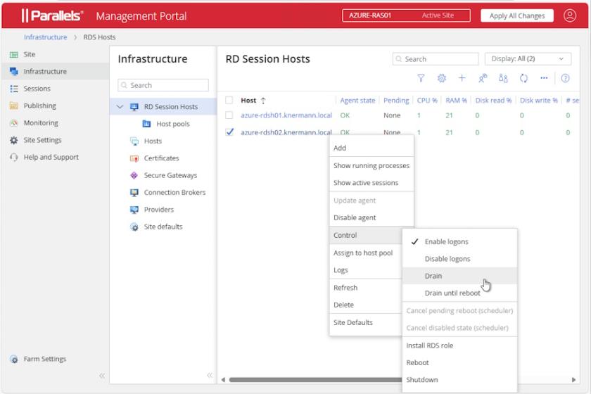Choose Reboot in Control submenu
This screenshot has width=591, height=394.
click(x=459, y=363)
